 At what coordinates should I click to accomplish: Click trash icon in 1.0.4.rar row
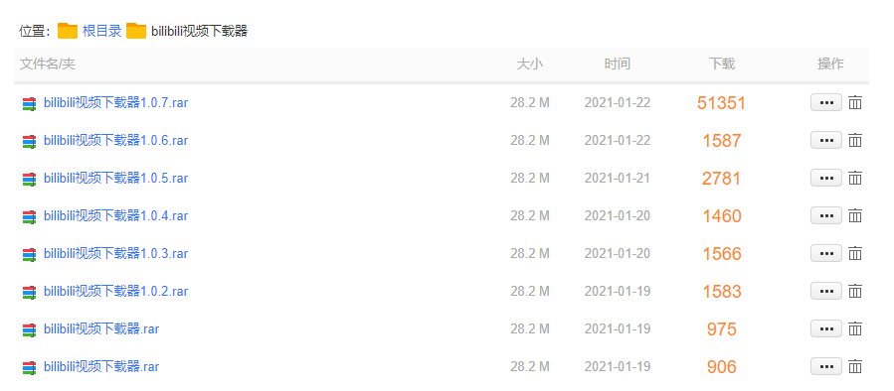854,215
